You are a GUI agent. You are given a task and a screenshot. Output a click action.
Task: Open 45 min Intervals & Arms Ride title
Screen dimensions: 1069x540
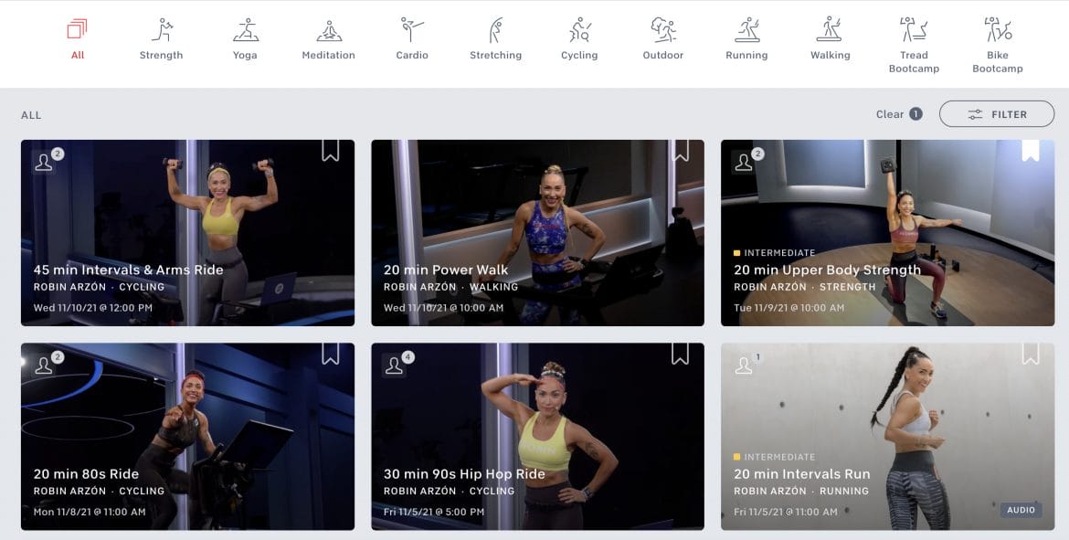(x=128, y=270)
